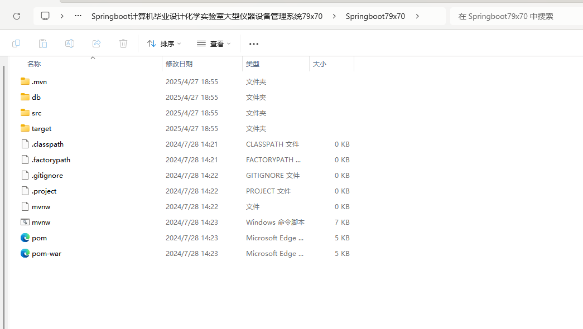The width and height of the screenshot is (583, 329).
Task: Click the chevron after Springboot79x70 breadcrumb
Action: pos(417,16)
